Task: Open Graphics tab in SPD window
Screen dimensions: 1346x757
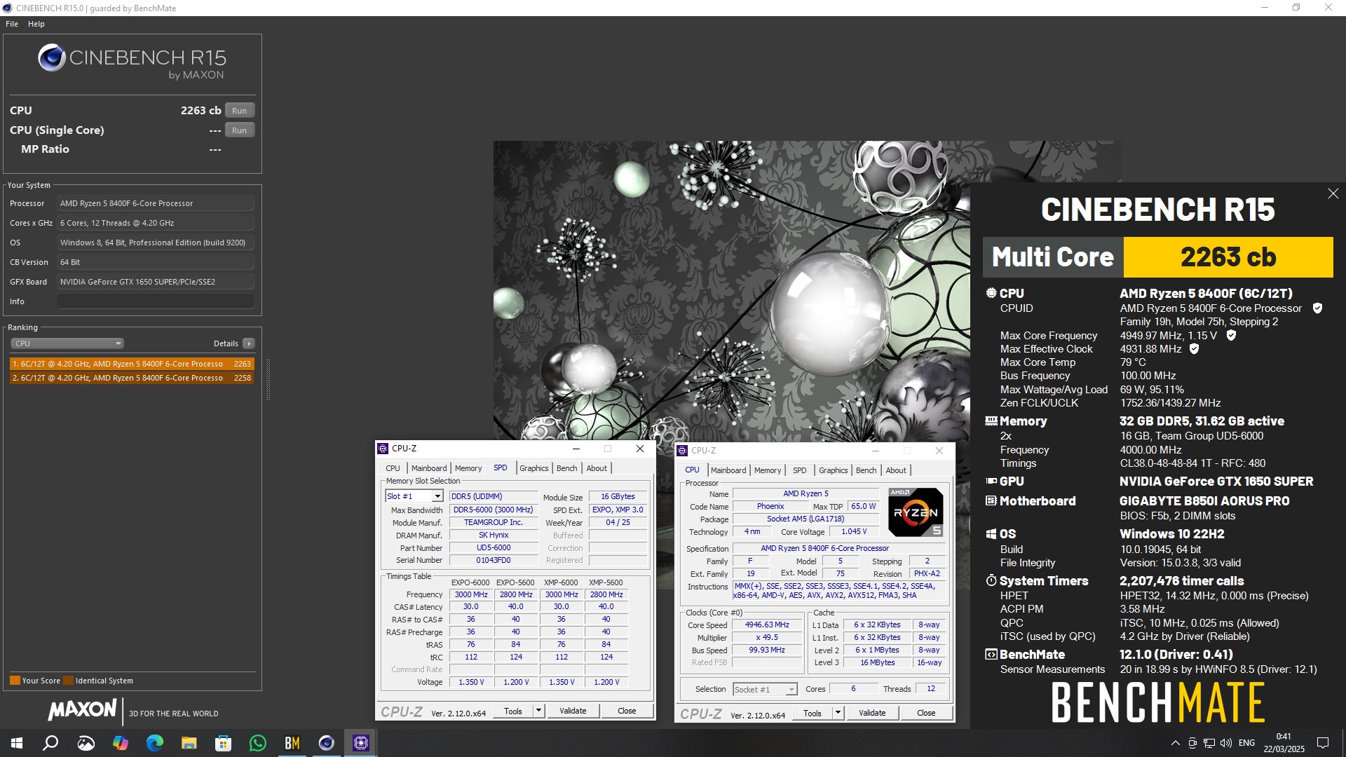Action: (534, 468)
